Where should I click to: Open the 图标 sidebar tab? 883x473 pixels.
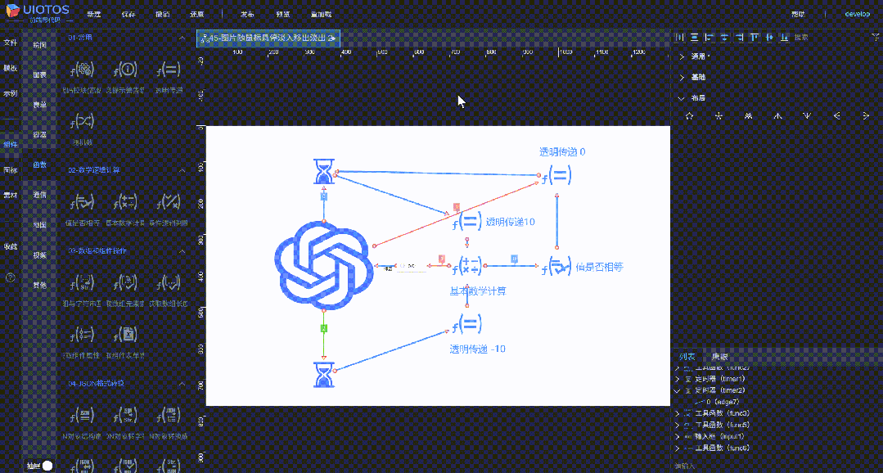point(10,169)
